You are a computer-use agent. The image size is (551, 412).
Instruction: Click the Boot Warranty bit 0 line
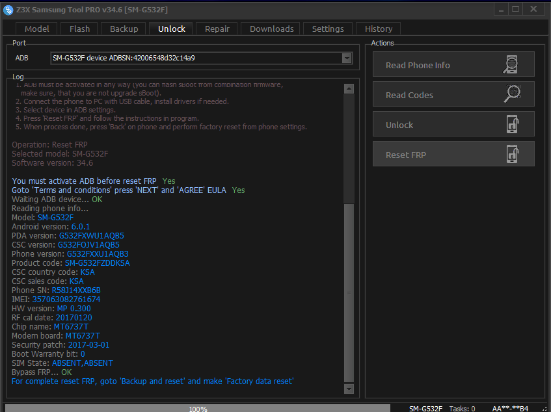pos(48,354)
